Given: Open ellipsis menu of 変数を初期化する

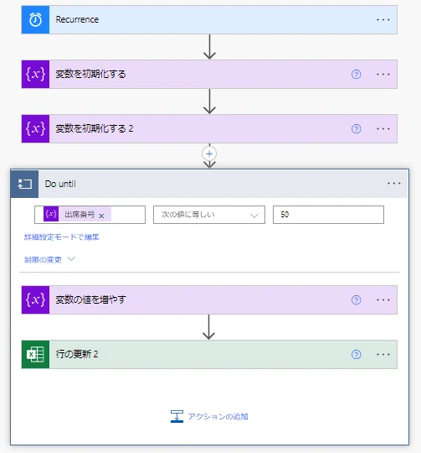Looking at the screenshot, I should click(x=383, y=75).
